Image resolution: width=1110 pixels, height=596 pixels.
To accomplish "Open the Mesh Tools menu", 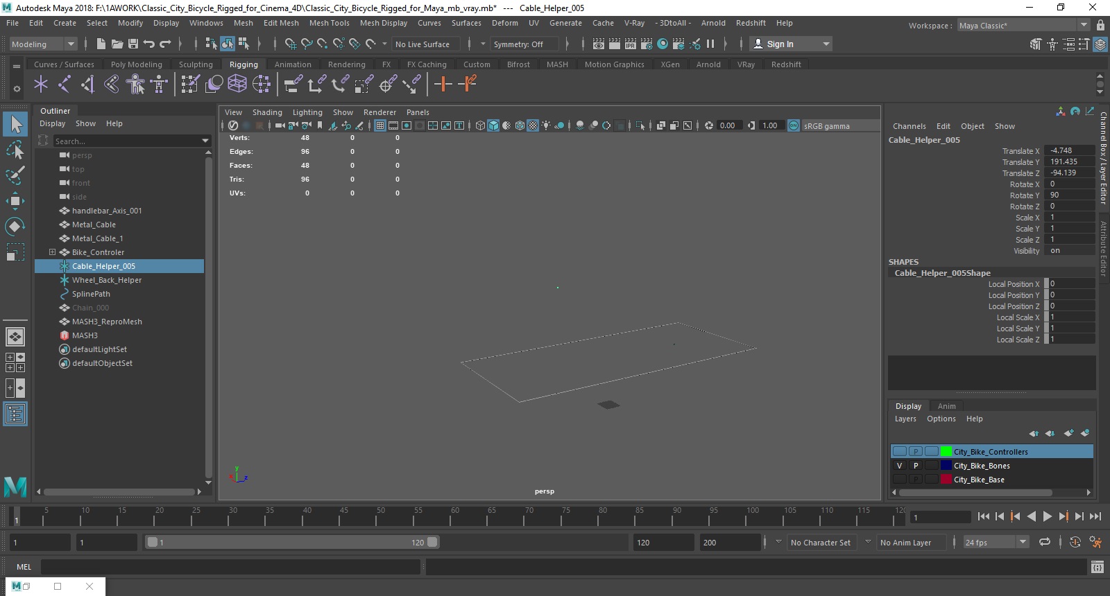I will [x=329, y=23].
